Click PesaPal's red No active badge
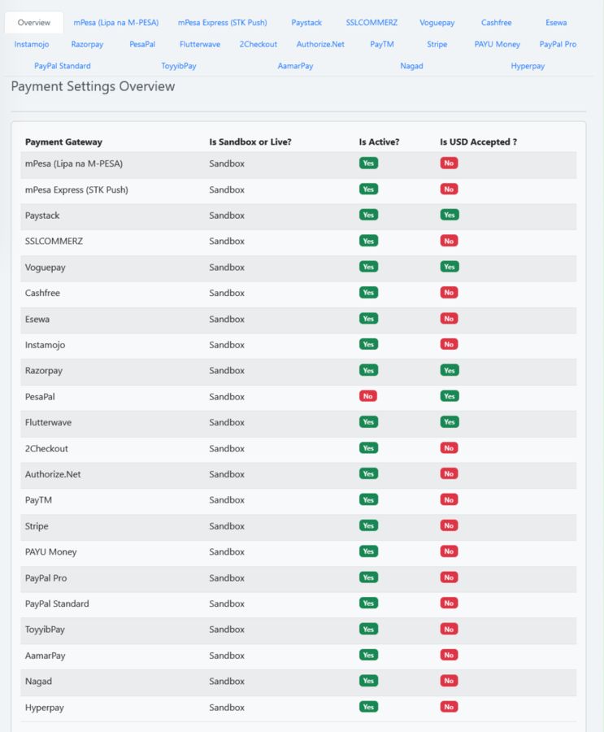This screenshot has height=732, width=604. pos(368,396)
